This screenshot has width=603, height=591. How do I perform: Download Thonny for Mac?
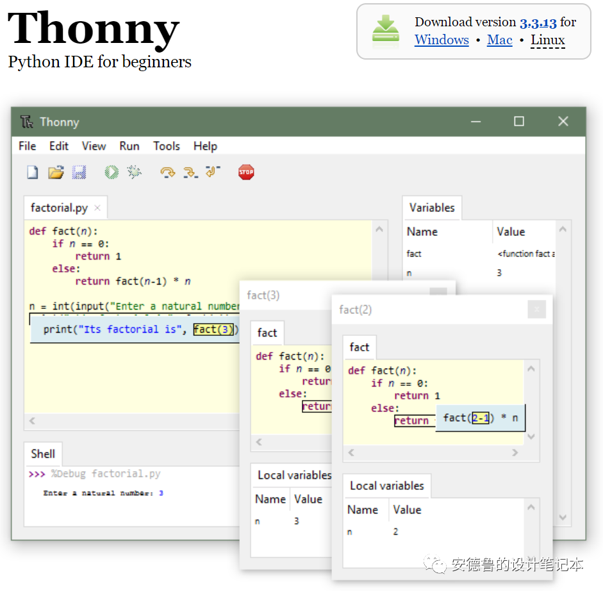[500, 40]
